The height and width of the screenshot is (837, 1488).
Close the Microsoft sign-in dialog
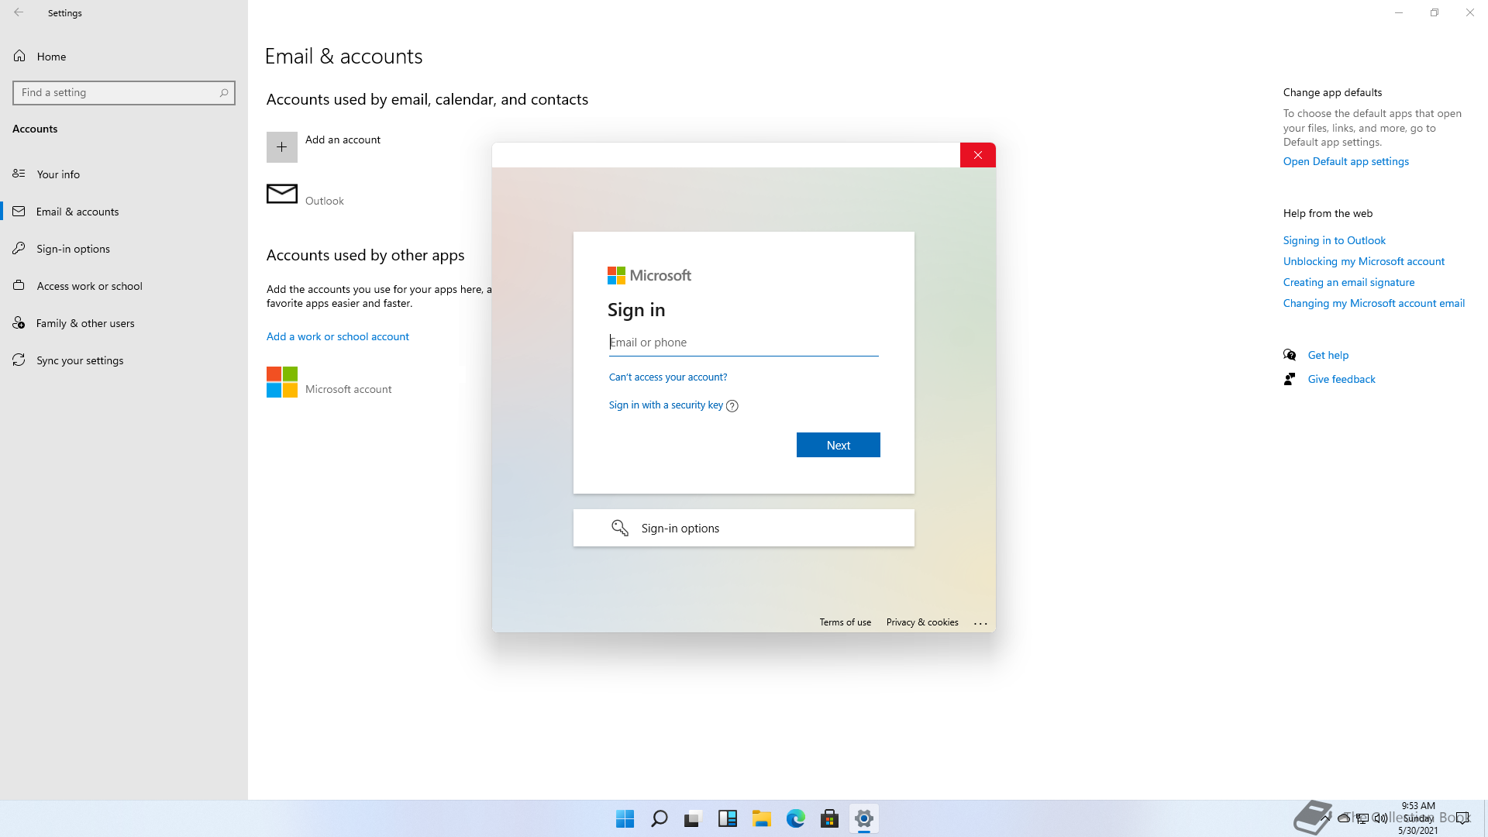click(978, 155)
